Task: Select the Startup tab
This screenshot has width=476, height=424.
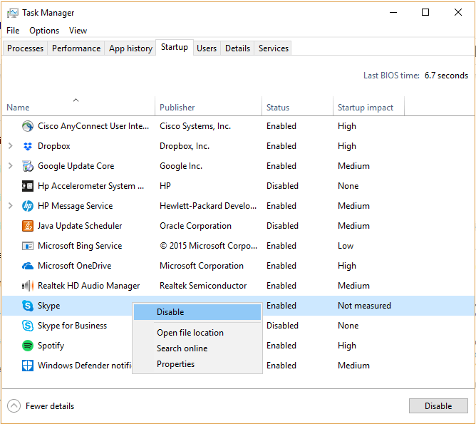Action: click(x=175, y=47)
